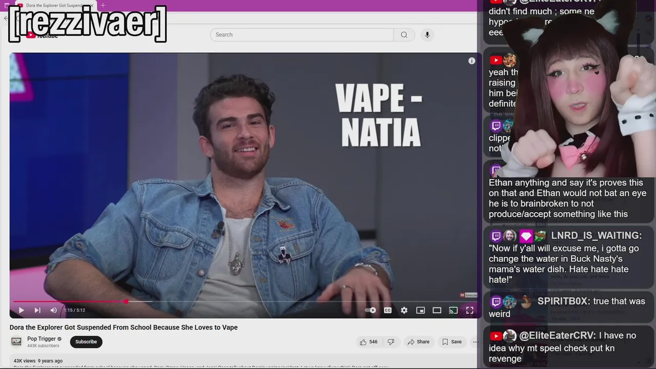Image resolution: width=656 pixels, height=369 pixels.
Task: Open the Pop Trigger channel avatar
Action: tap(17, 341)
